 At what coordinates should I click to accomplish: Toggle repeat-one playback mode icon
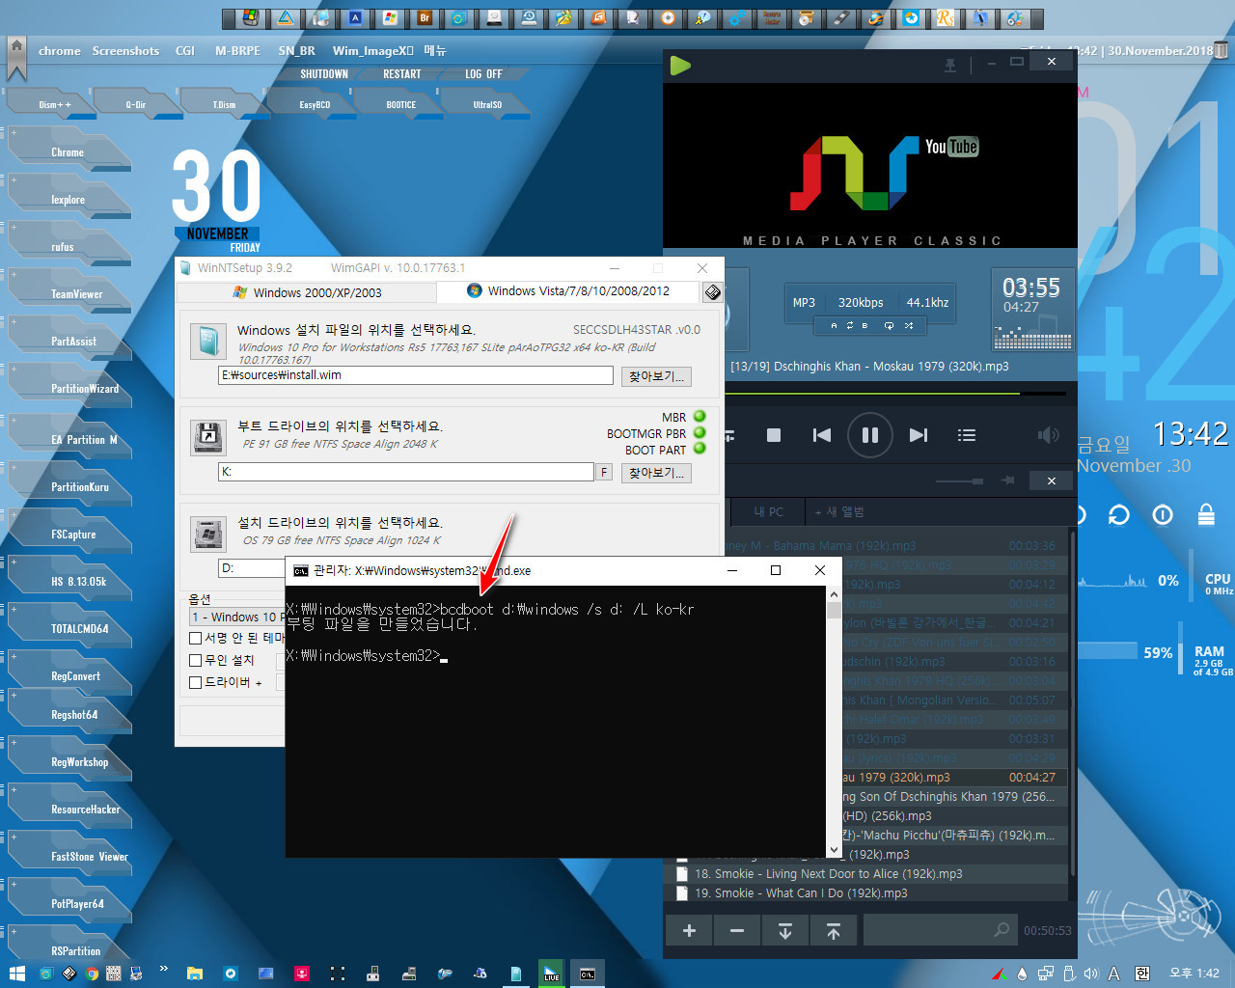coord(889,326)
